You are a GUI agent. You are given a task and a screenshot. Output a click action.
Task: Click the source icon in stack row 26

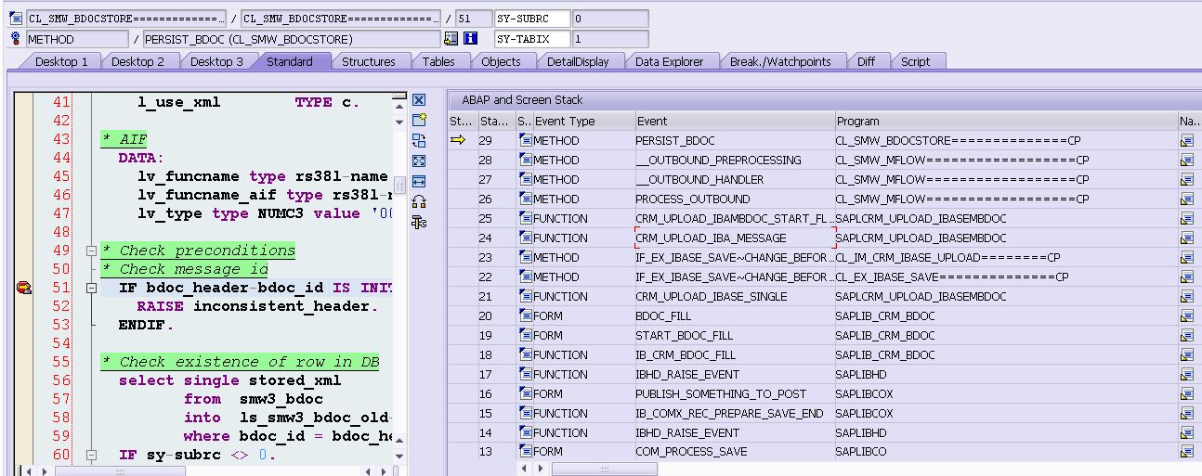coord(525,199)
